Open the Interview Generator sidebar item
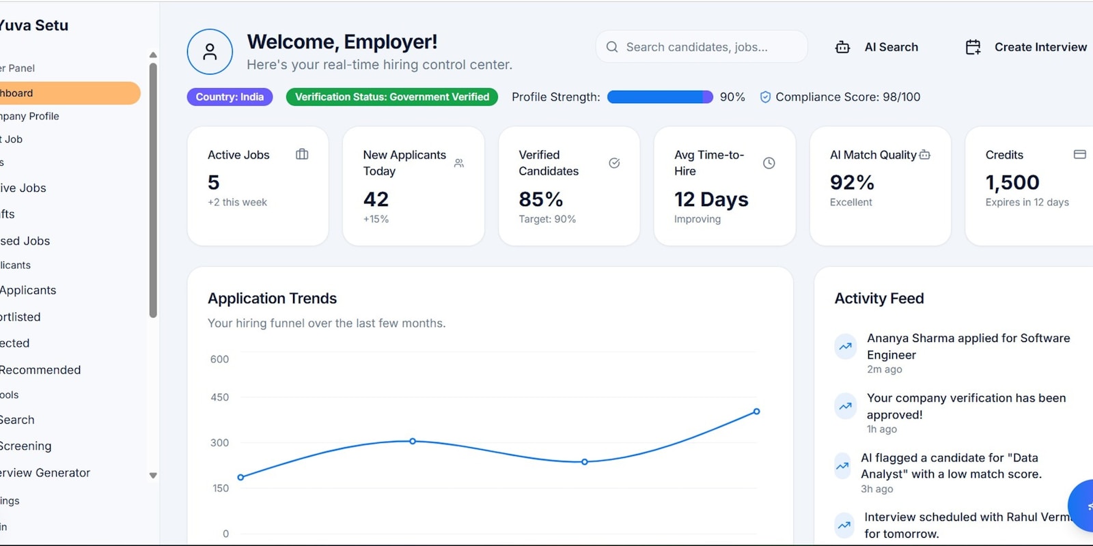The width and height of the screenshot is (1093, 546). (x=45, y=472)
